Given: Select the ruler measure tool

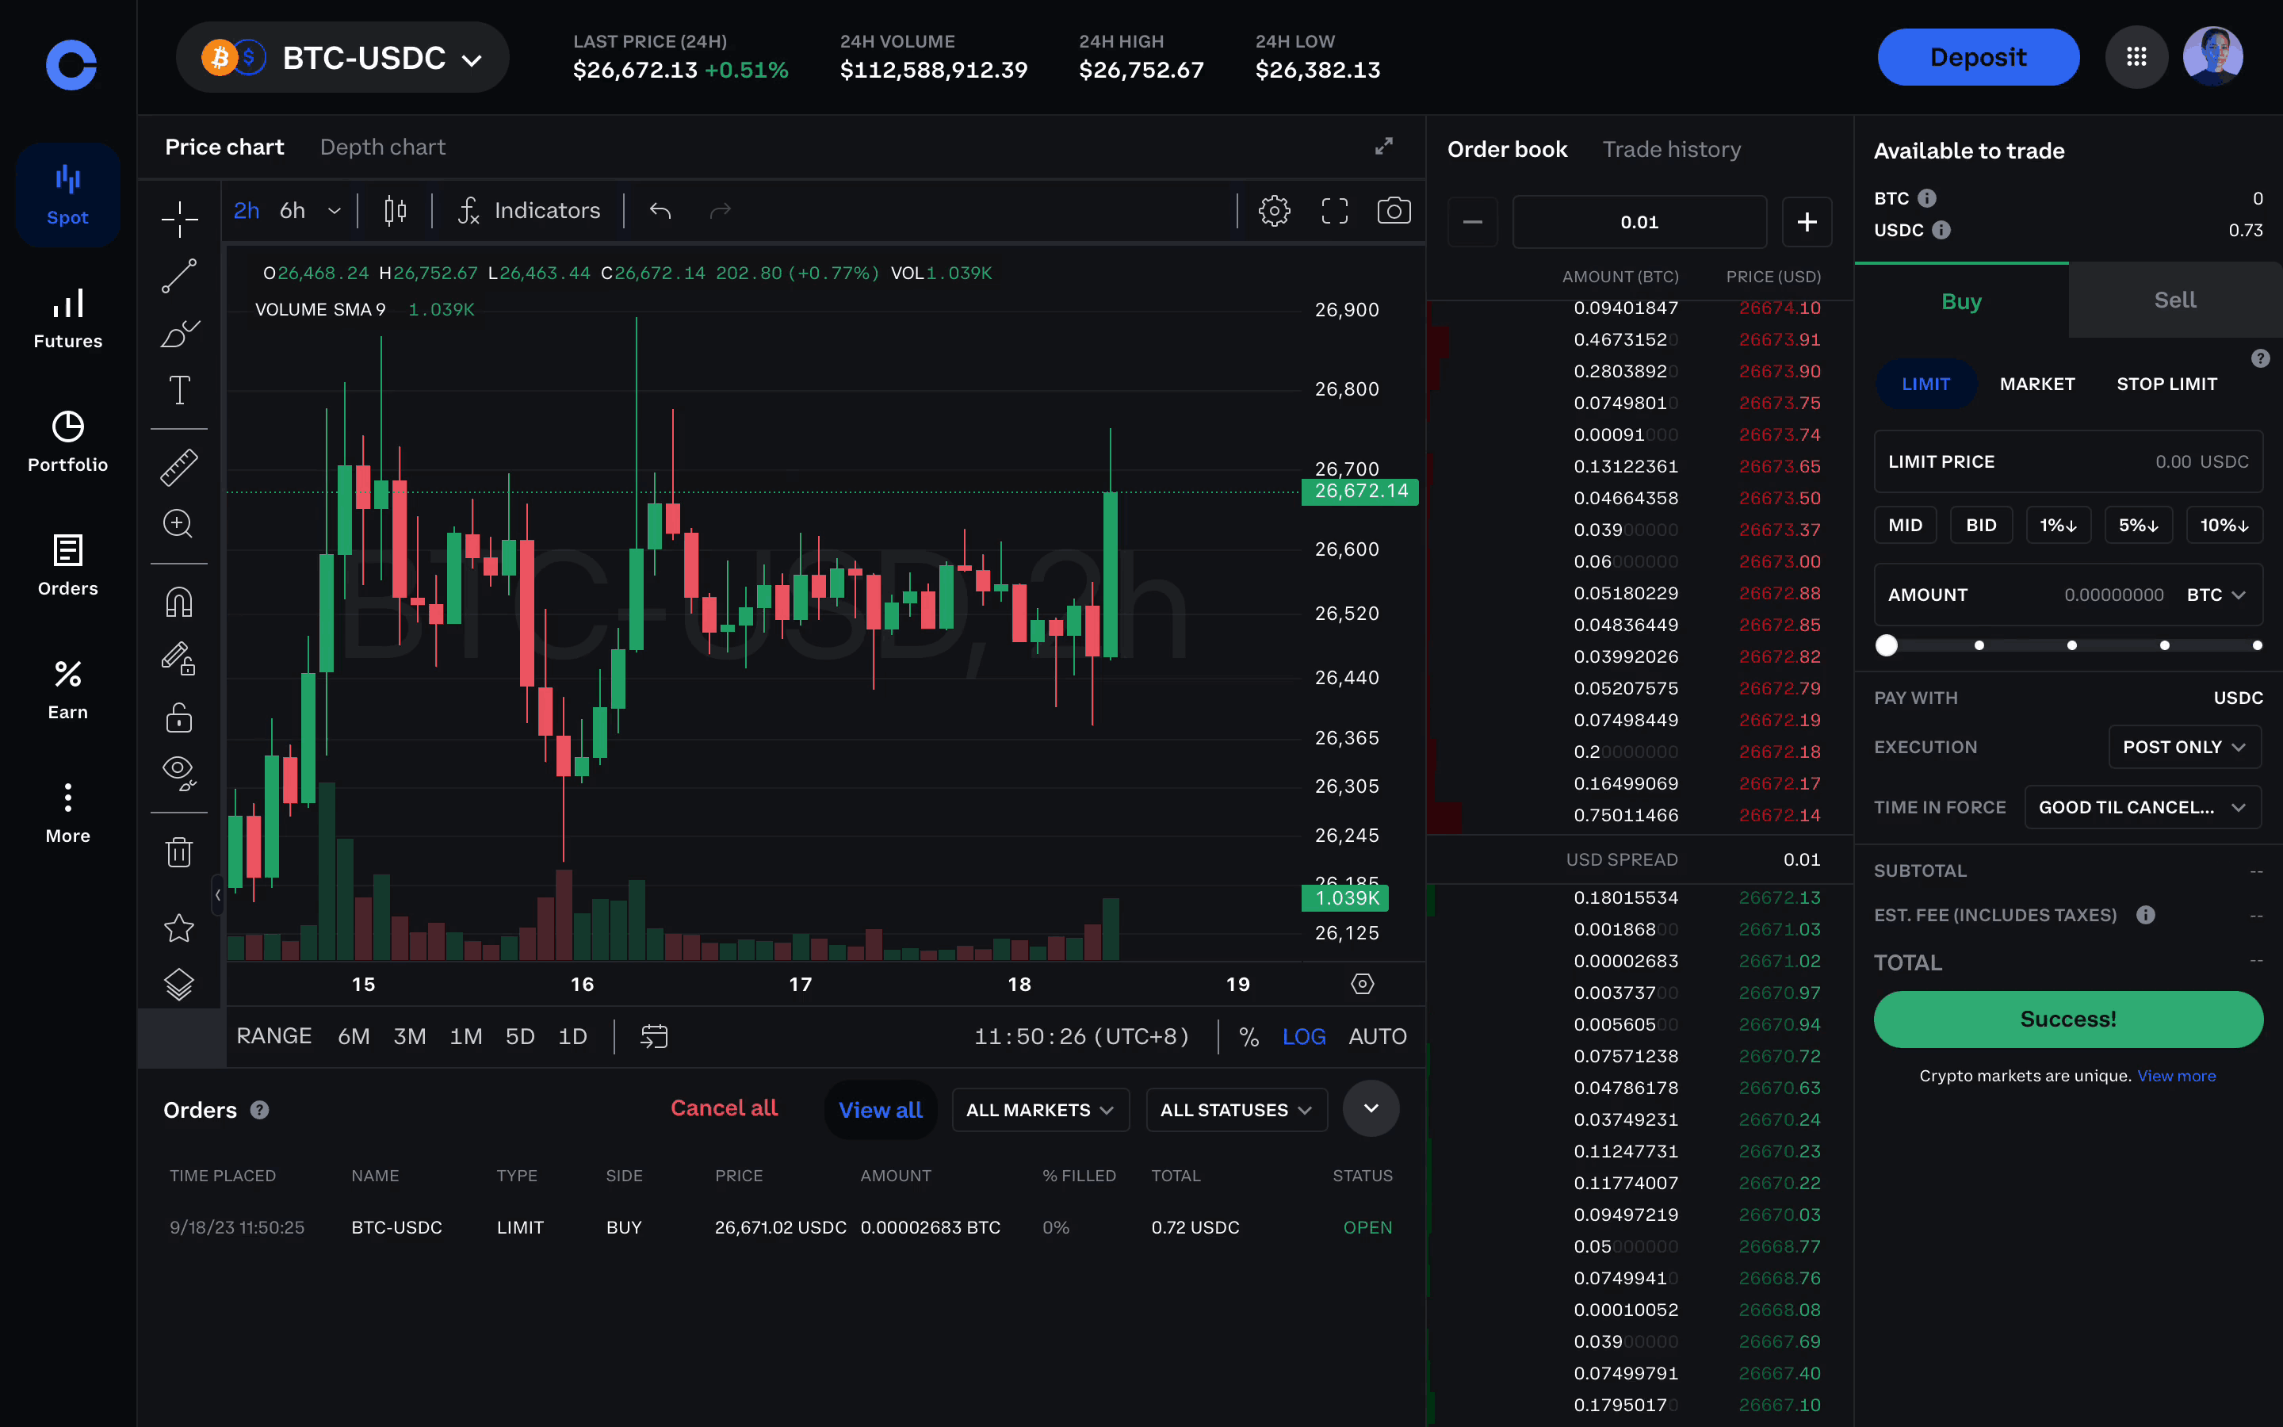Looking at the screenshot, I should (x=178, y=466).
